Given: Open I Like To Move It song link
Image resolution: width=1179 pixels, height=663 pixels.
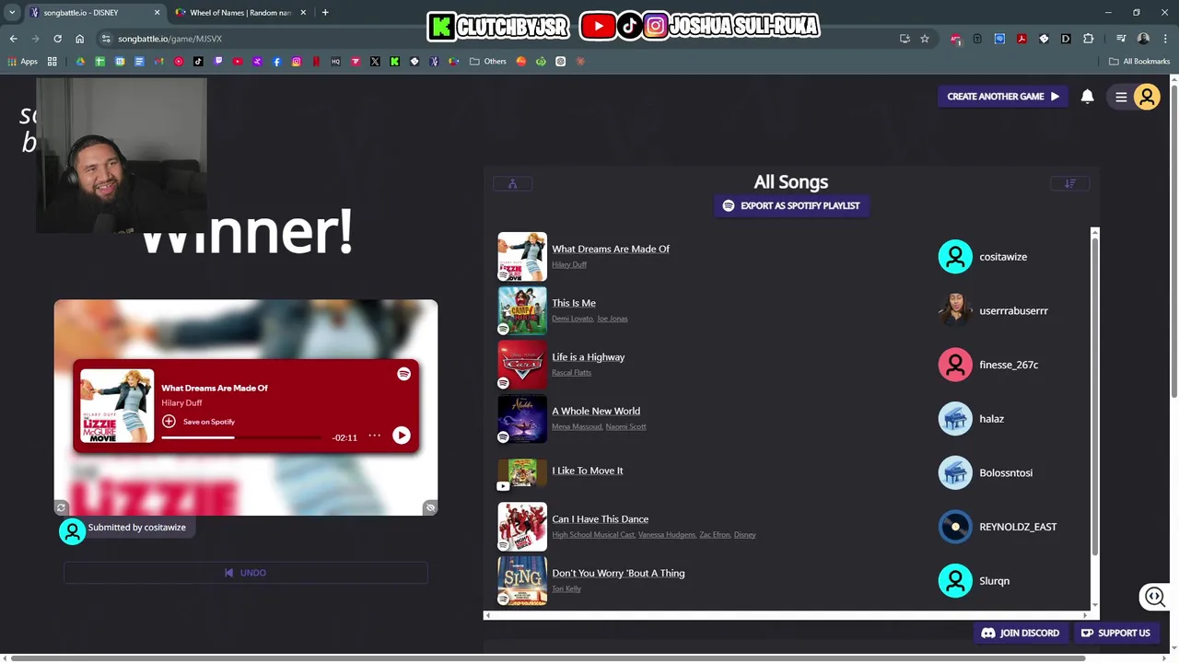Looking at the screenshot, I should (588, 471).
